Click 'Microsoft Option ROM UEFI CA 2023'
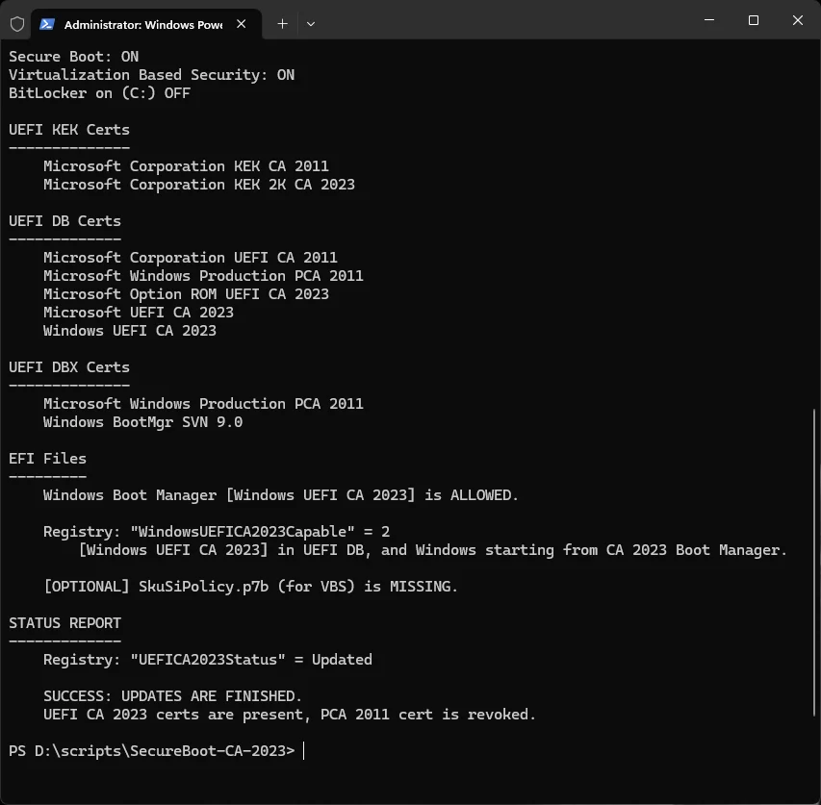 tap(186, 294)
